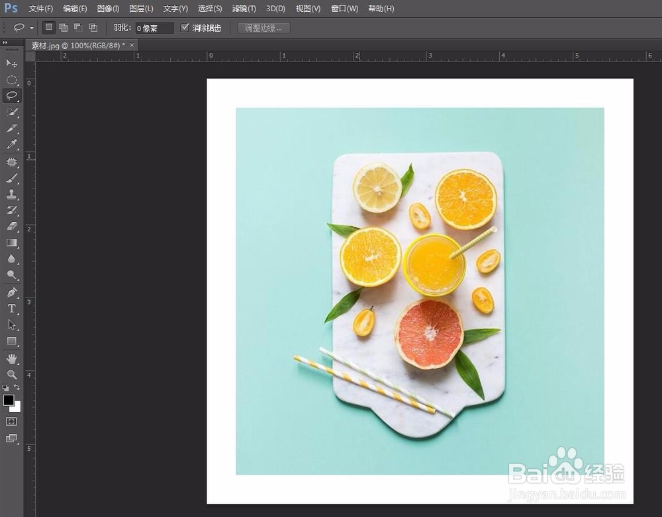Select the Eraser tool
The image size is (662, 517).
11,227
